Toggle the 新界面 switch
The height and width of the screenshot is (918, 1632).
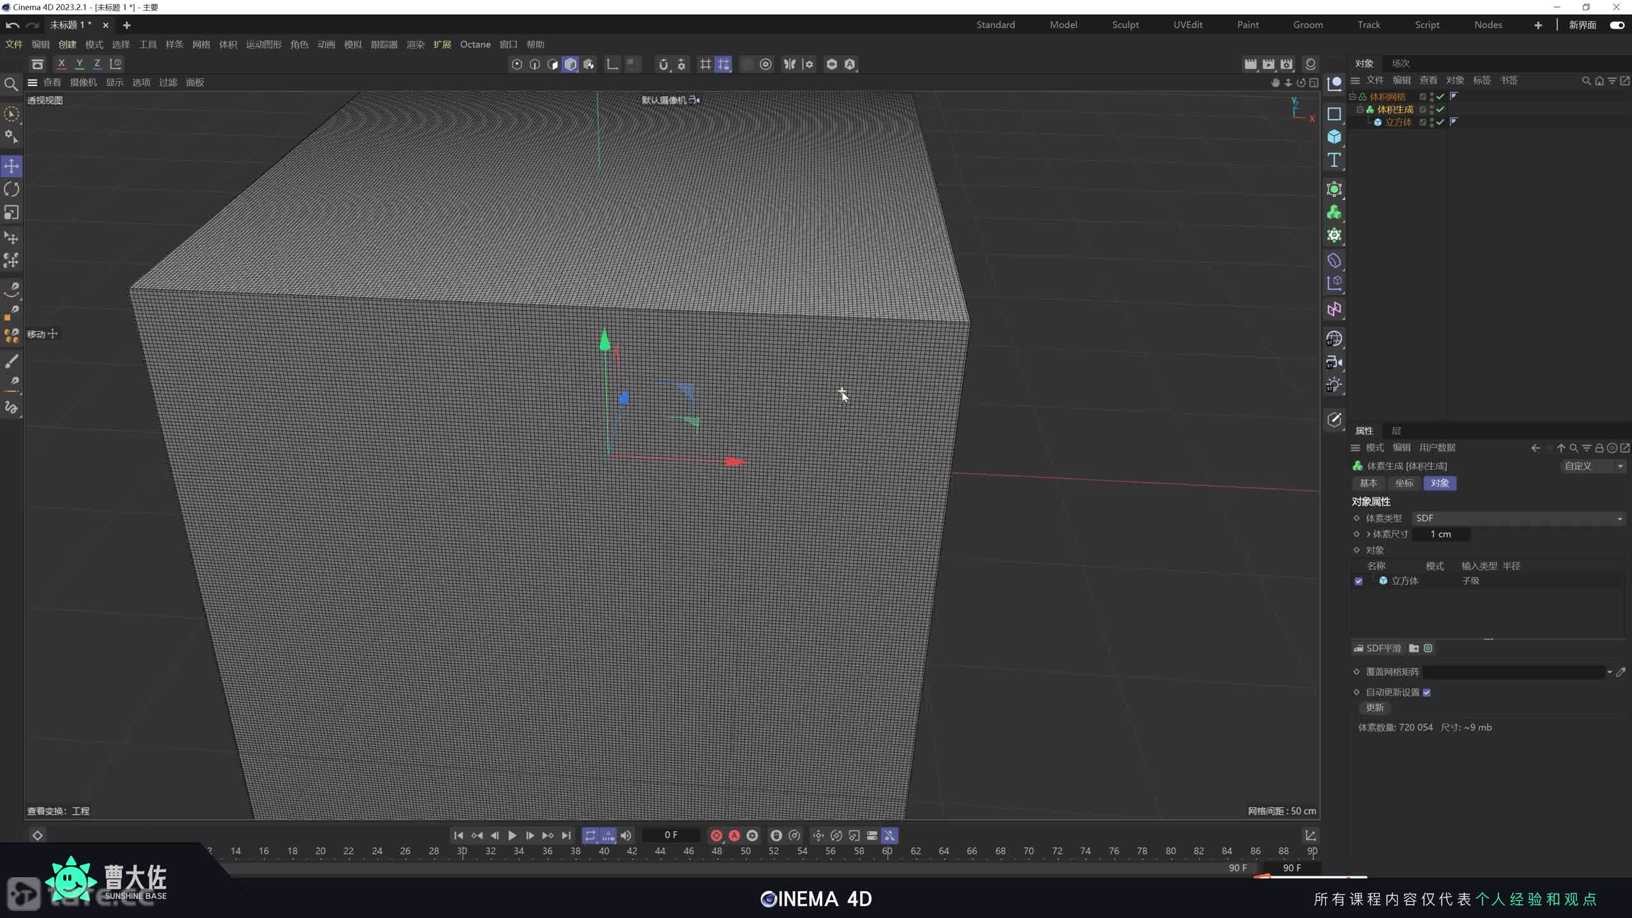(x=1616, y=25)
